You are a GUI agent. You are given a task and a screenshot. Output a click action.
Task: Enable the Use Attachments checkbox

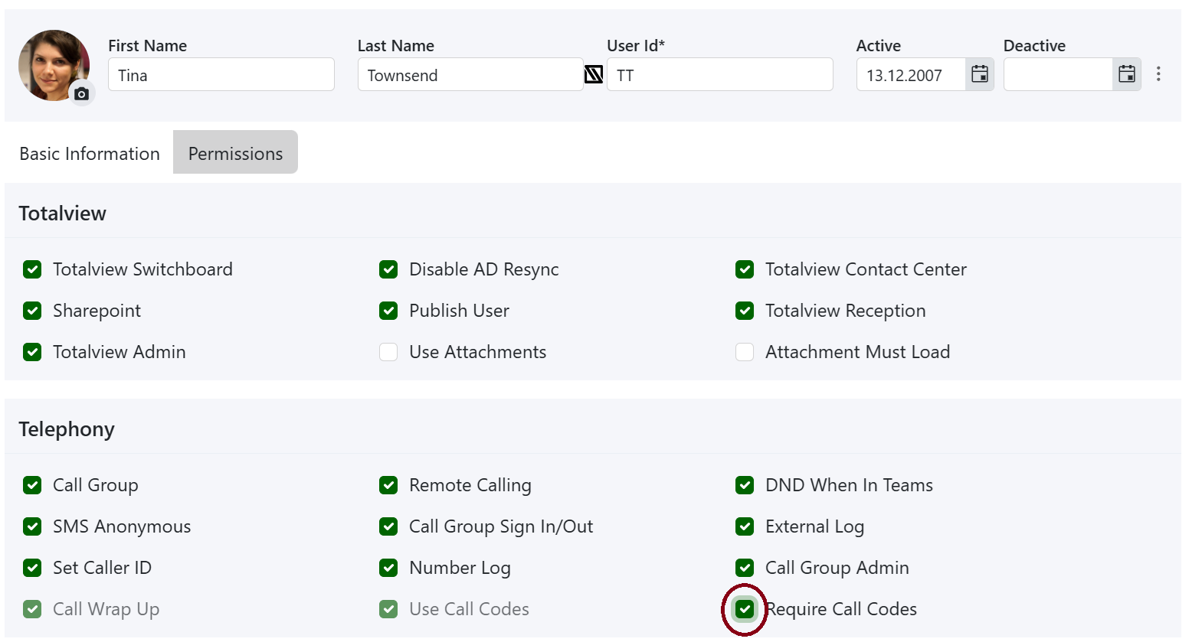[388, 352]
